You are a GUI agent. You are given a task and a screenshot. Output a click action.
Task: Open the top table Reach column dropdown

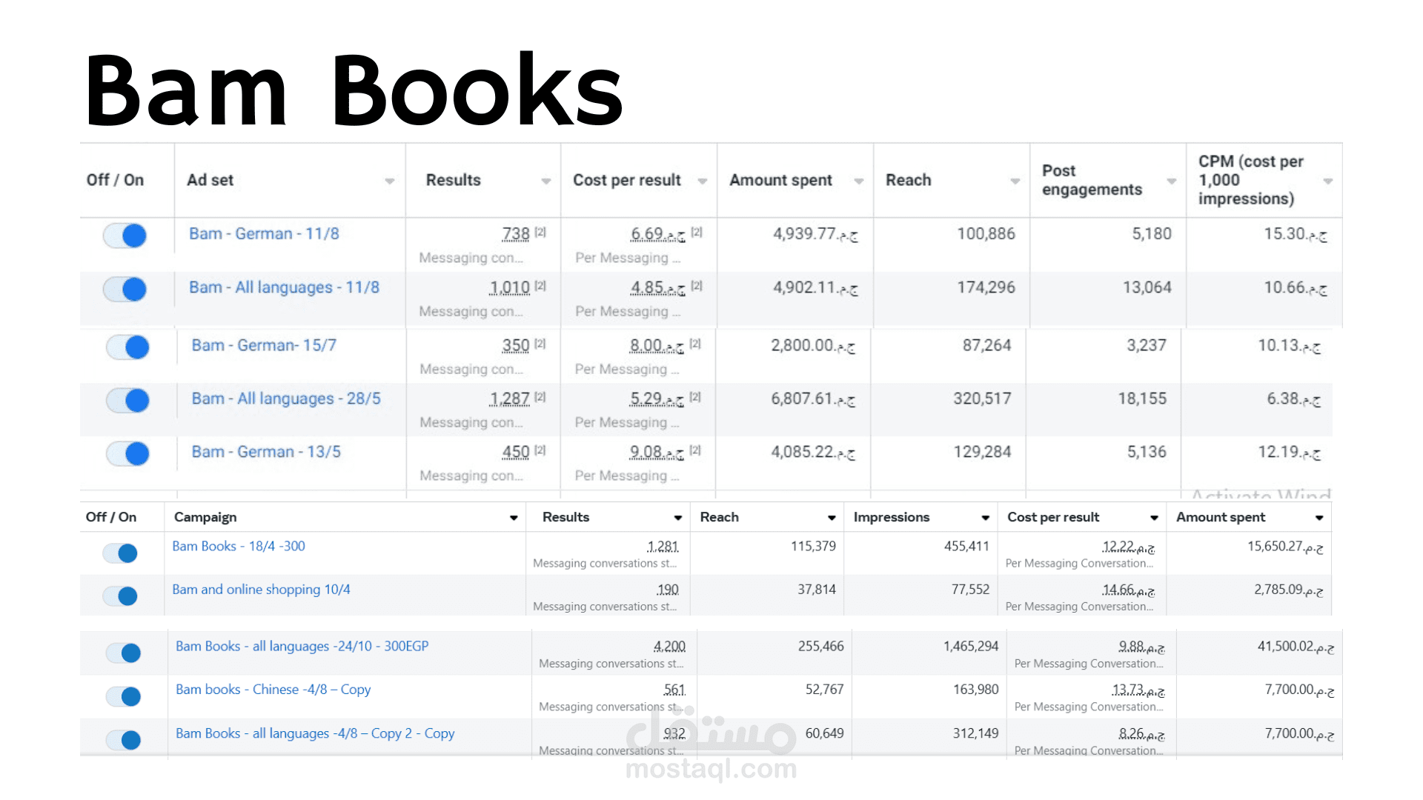[1015, 181]
